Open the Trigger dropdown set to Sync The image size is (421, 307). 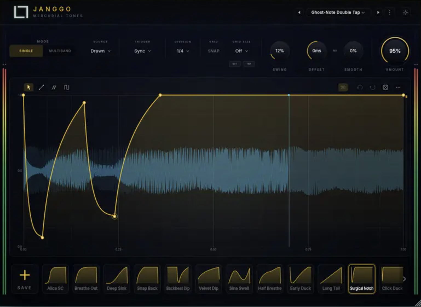pyautogui.click(x=142, y=51)
